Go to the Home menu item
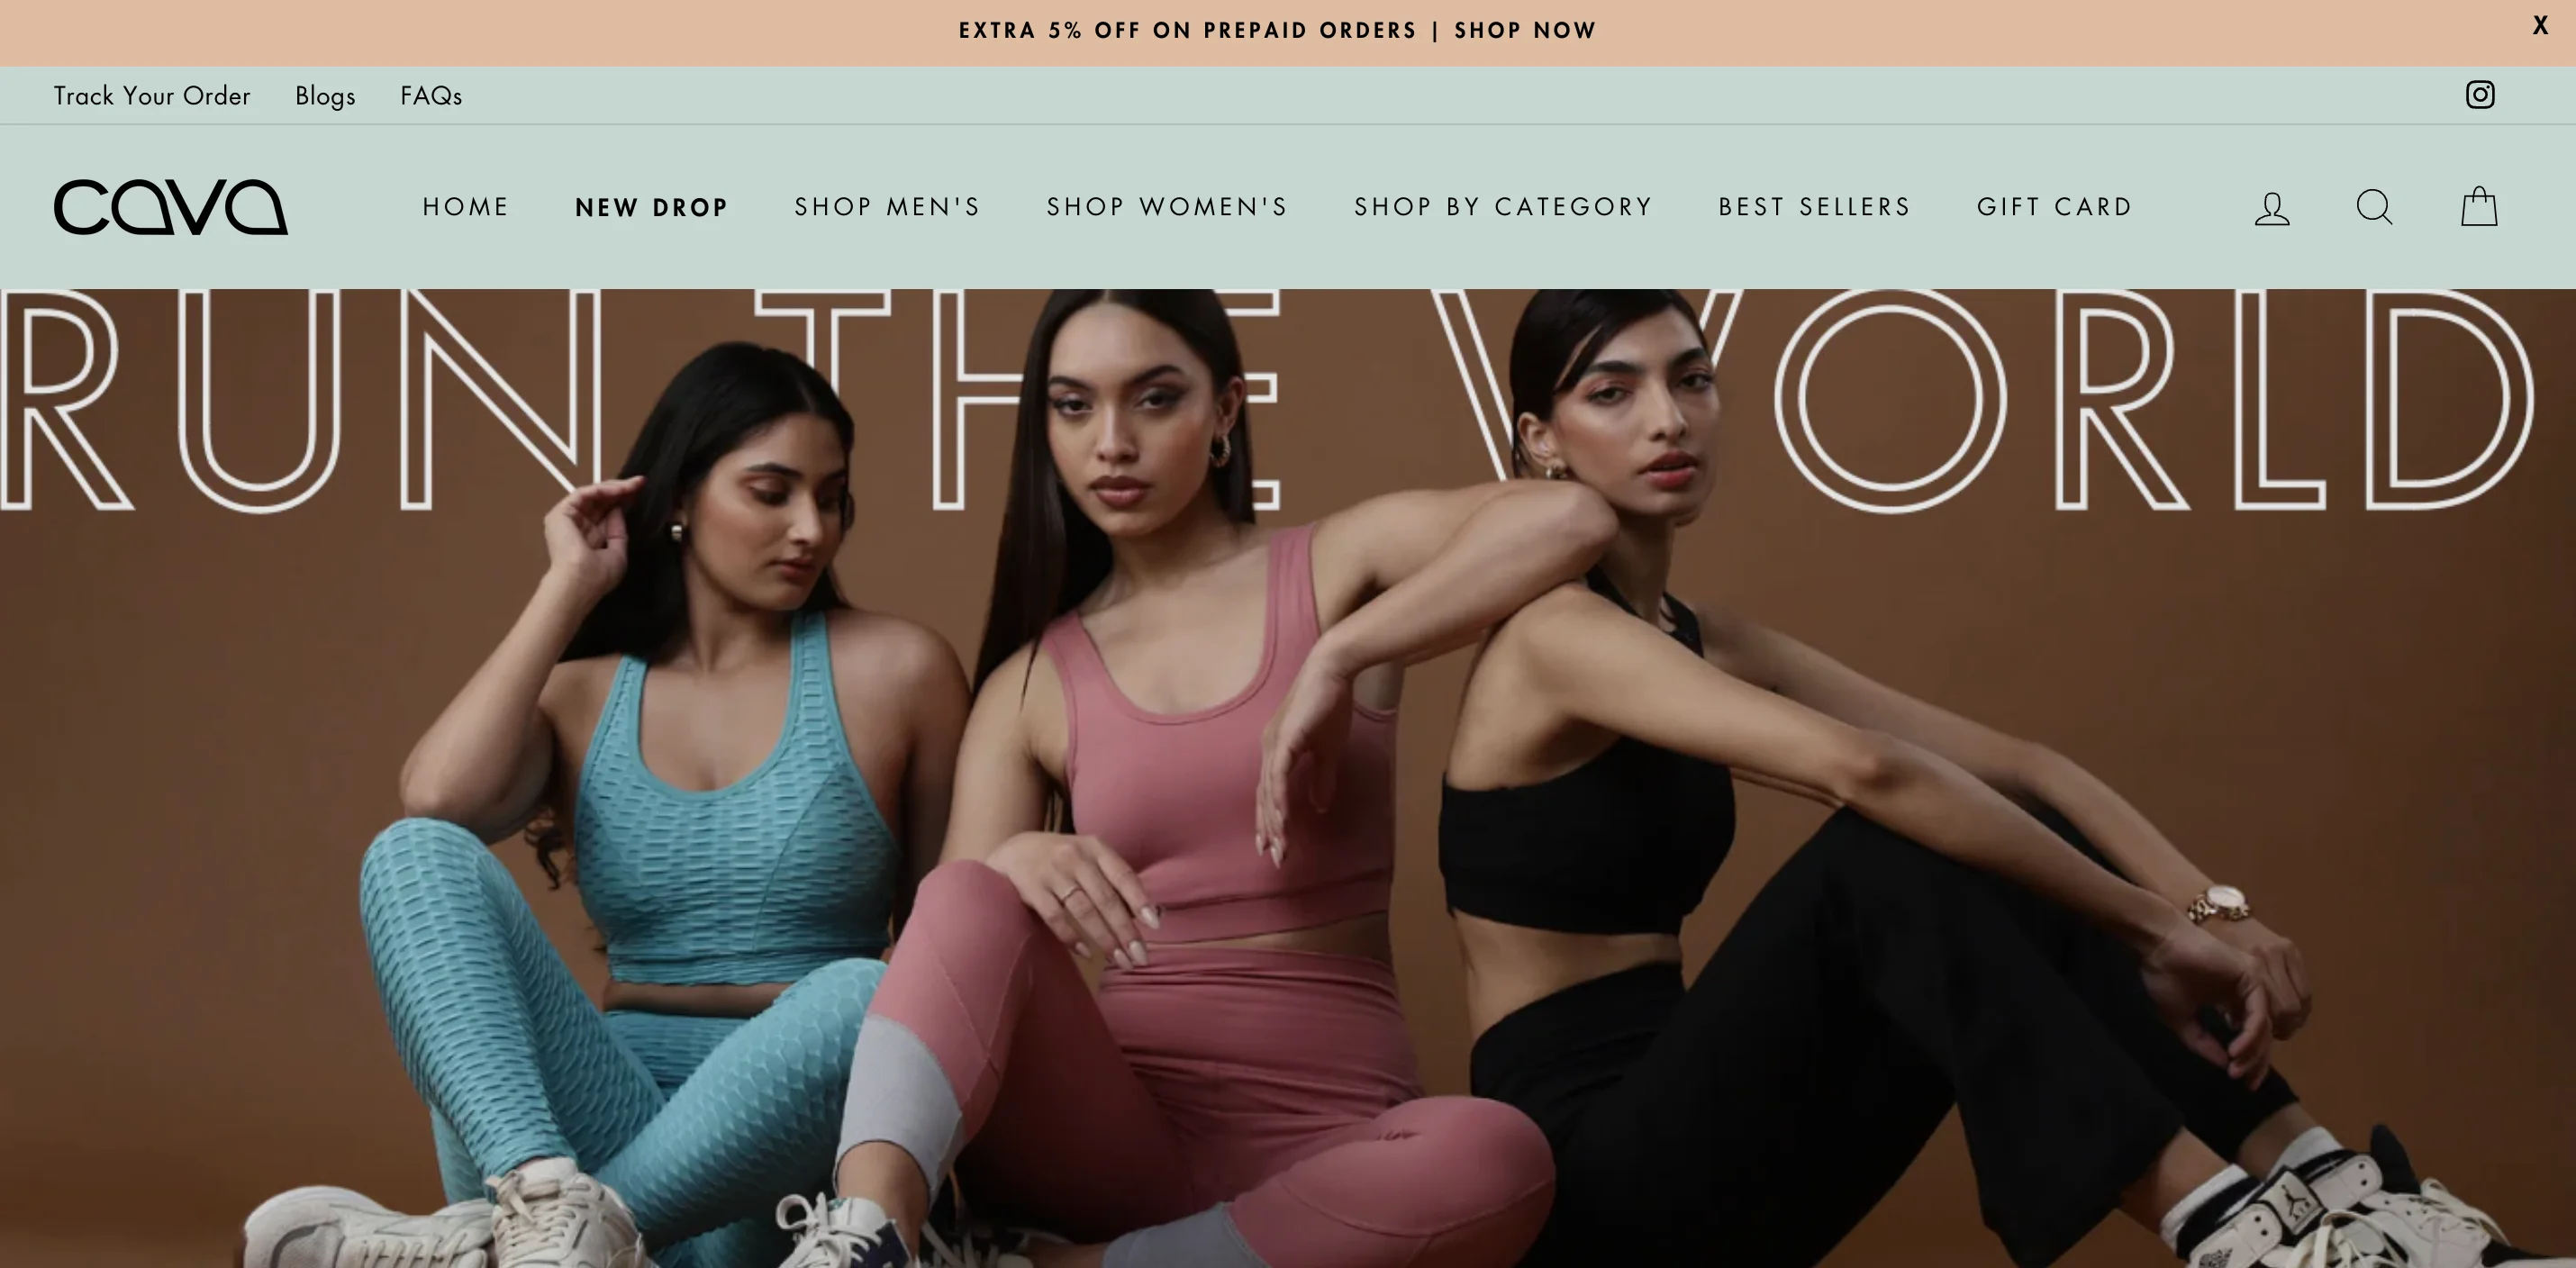2576x1268 pixels. coord(466,207)
